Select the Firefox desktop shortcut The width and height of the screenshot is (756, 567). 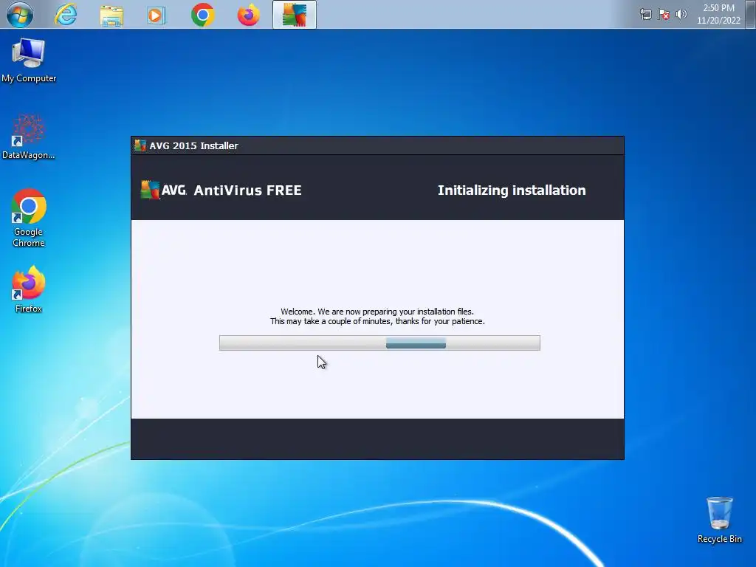(x=29, y=289)
